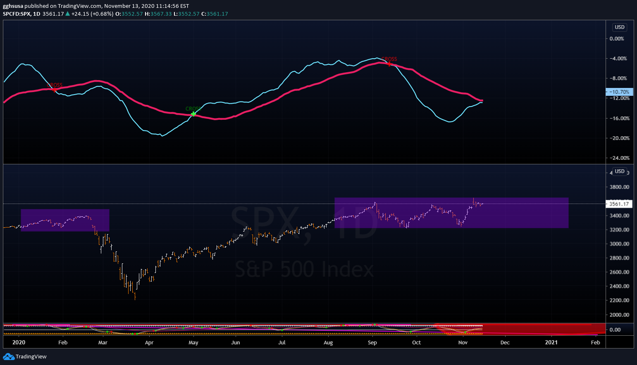
Task: Click the +24.15 (+0.68%) change value
Action: (x=92, y=14)
